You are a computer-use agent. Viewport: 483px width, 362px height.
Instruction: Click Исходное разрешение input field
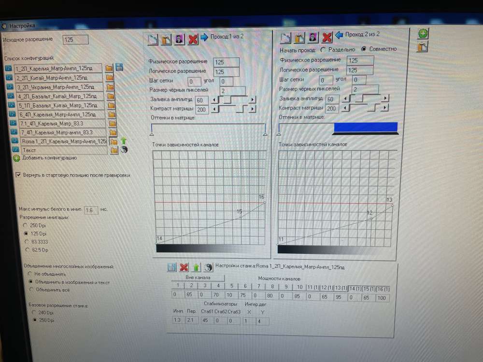(x=75, y=40)
